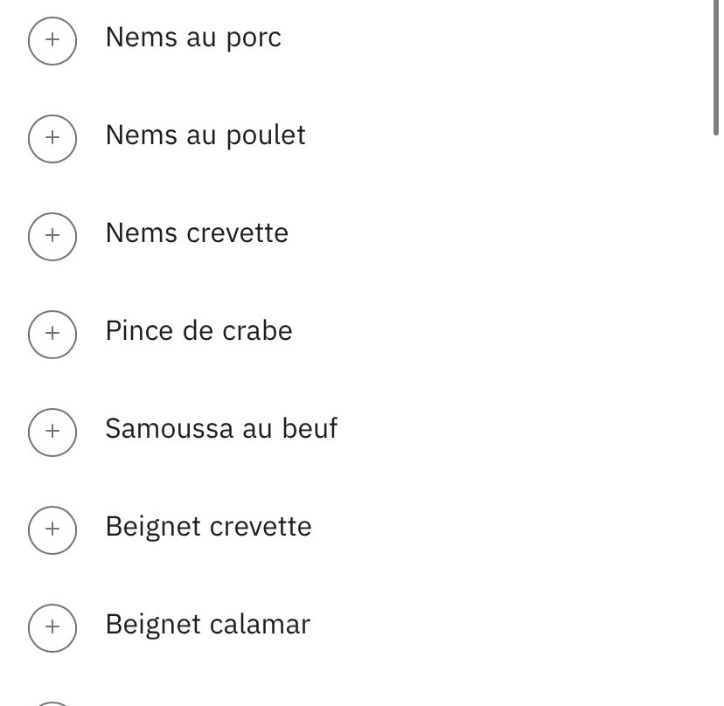Add Nems au porc with plus icon

tap(52, 40)
